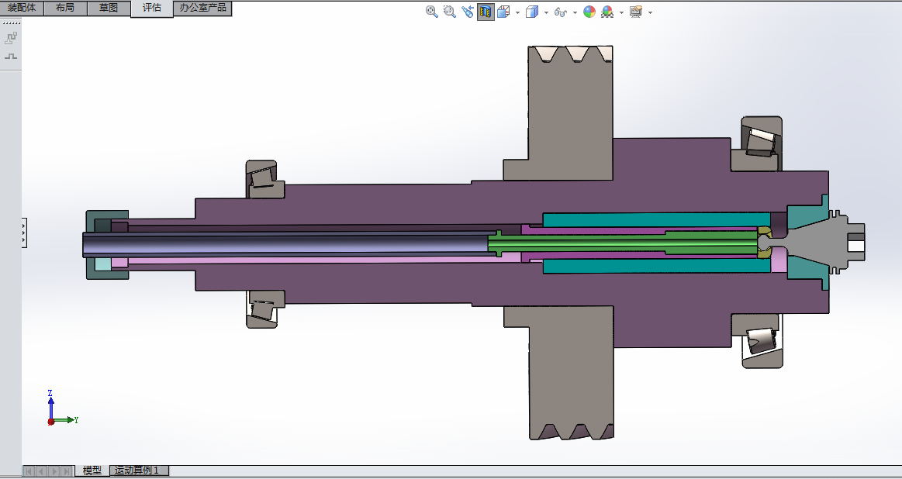Open the Hide/Show Items dropdown arrow

tap(575, 12)
